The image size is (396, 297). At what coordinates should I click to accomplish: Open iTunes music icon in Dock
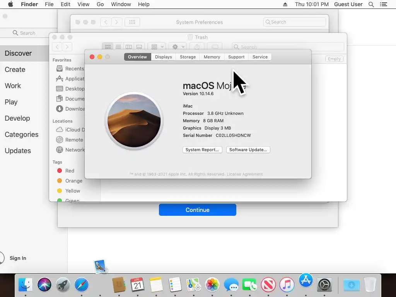point(287,285)
